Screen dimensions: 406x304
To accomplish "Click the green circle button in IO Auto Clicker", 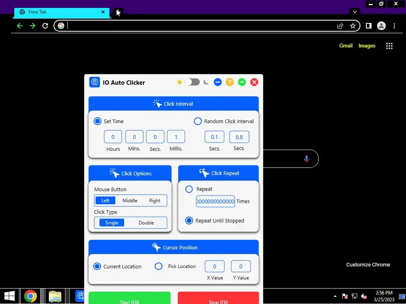I will pos(242,82).
